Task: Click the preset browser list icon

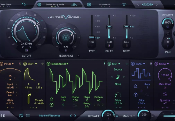Action: (x=28, y=115)
